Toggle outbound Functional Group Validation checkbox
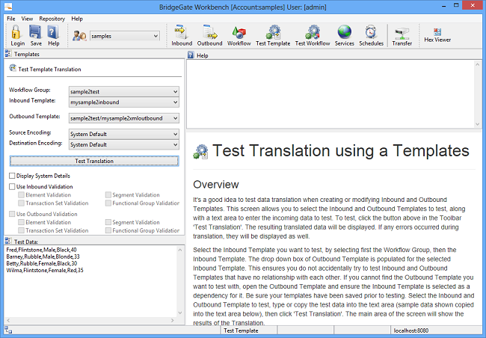This screenshot has height=338, width=486. click(108, 230)
